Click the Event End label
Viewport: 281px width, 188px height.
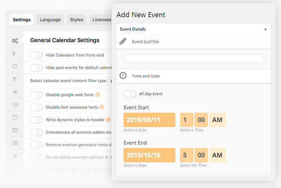click(135, 143)
